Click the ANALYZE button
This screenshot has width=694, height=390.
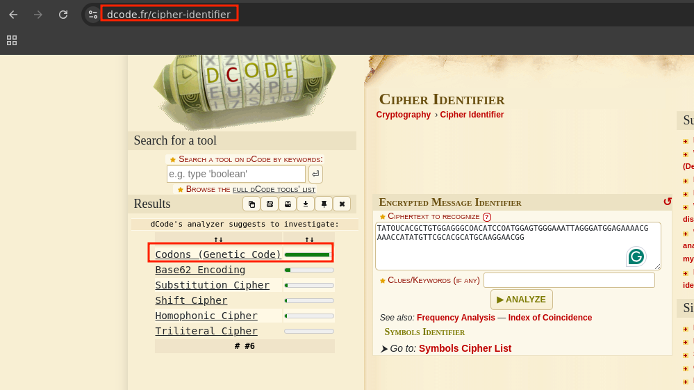(x=522, y=300)
